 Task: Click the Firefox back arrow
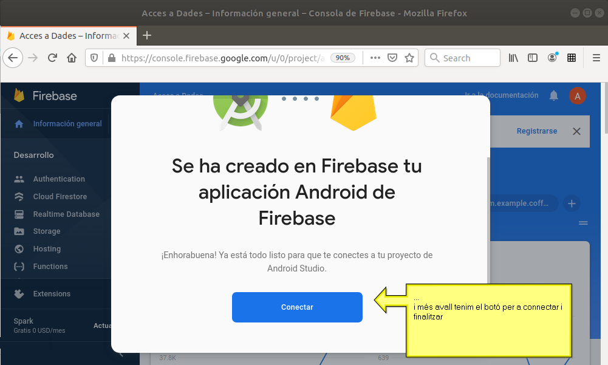(x=13, y=58)
